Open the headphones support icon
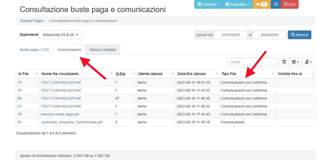 pos(276,5)
